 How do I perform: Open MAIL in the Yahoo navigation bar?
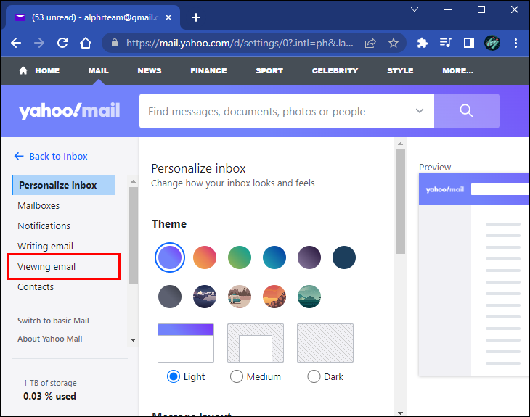point(98,70)
